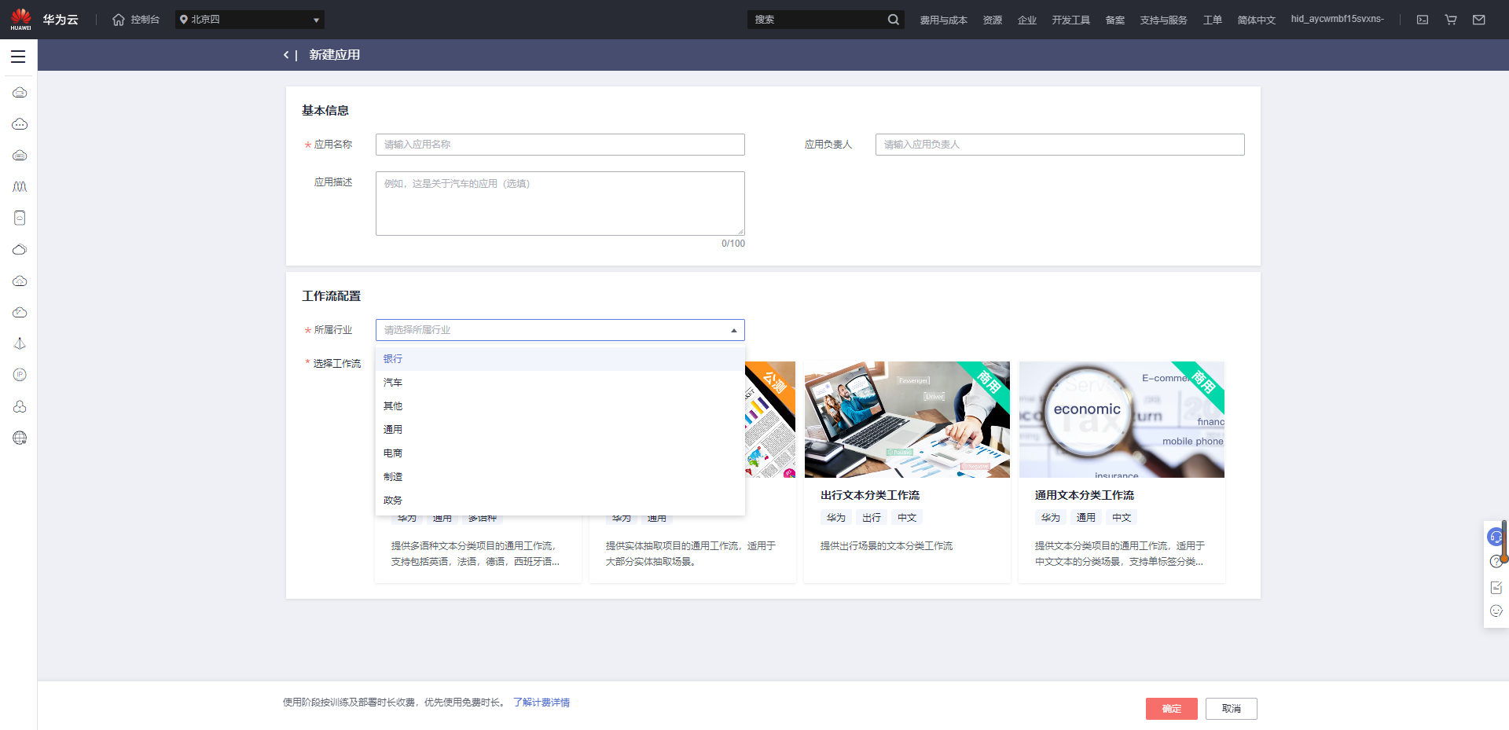Image resolution: width=1509 pixels, height=730 pixels.
Task: Collapse the 所属行业 dropdown arrow
Action: tap(732, 329)
